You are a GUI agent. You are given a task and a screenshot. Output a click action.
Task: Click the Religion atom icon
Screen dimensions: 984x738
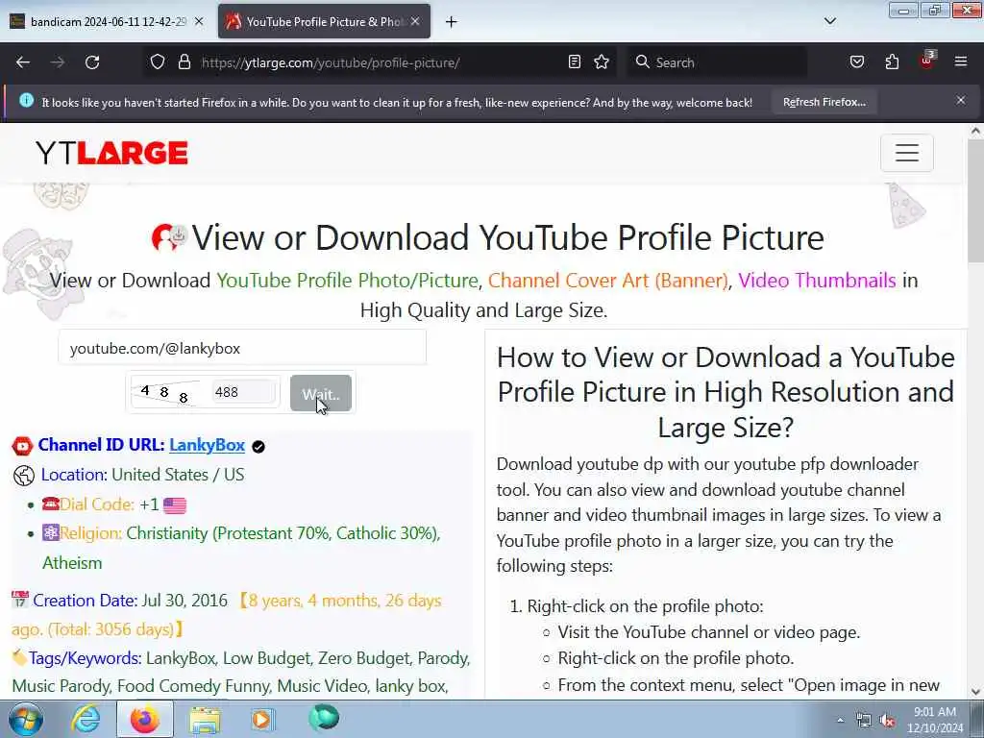(50, 532)
